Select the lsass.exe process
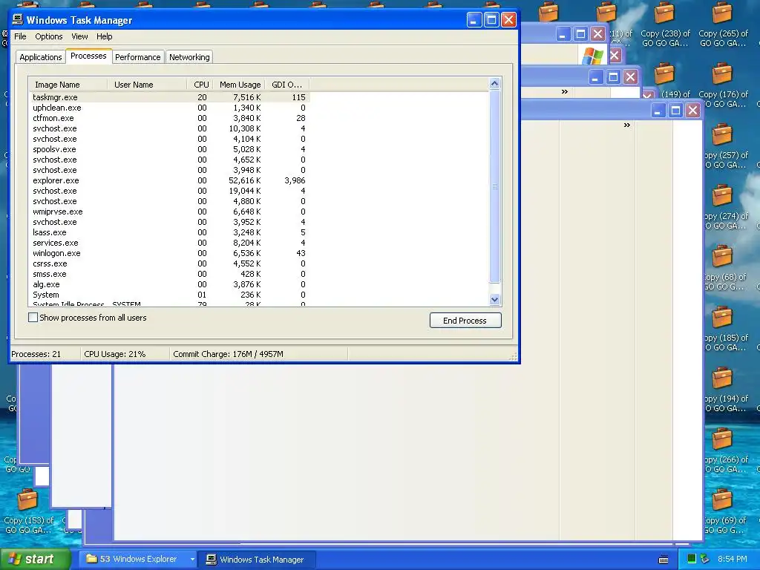The image size is (760, 570). (169, 232)
